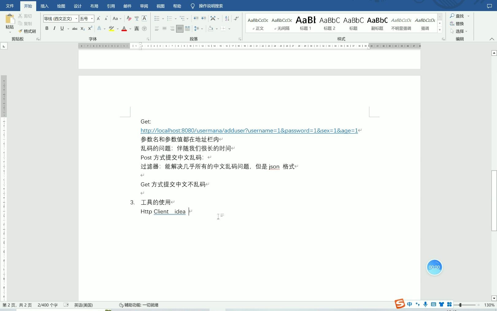This screenshot has width=497, height=311.
Task: Align text right
Action: 172,29
